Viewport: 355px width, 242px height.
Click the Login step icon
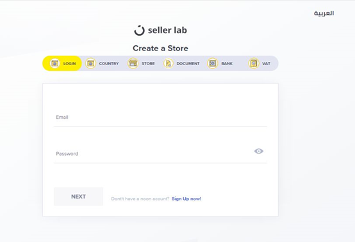click(x=54, y=63)
